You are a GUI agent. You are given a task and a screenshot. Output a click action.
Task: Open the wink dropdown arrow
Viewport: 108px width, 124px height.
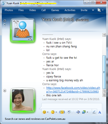click(56, 112)
